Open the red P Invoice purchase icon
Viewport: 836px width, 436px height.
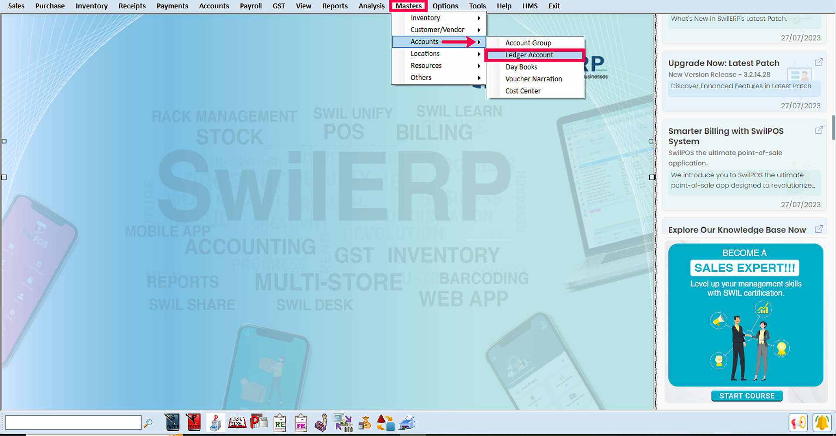click(x=193, y=423)
